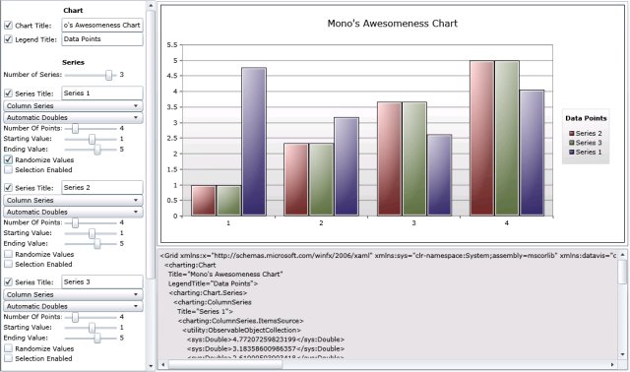
Task: Click the blue Series 1 bar at category 1
Action: [254, 142]
